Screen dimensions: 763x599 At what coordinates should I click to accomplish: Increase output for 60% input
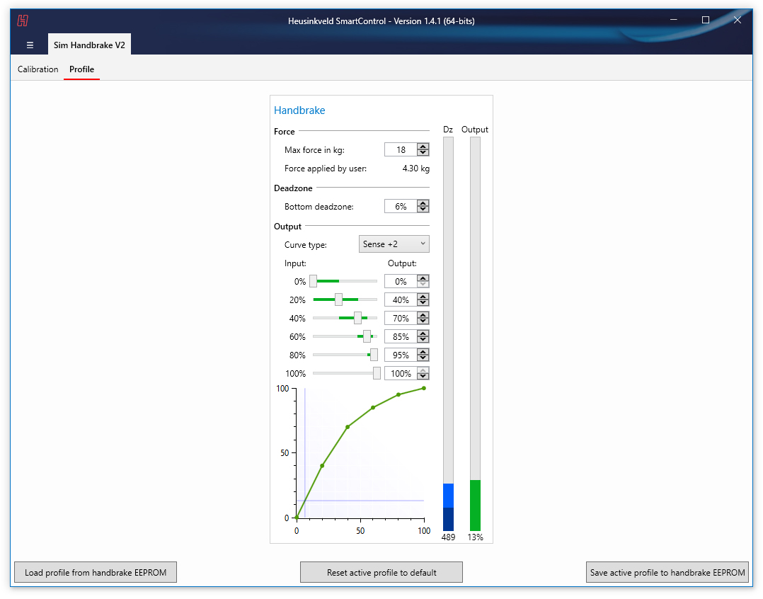tap(423, 333)
